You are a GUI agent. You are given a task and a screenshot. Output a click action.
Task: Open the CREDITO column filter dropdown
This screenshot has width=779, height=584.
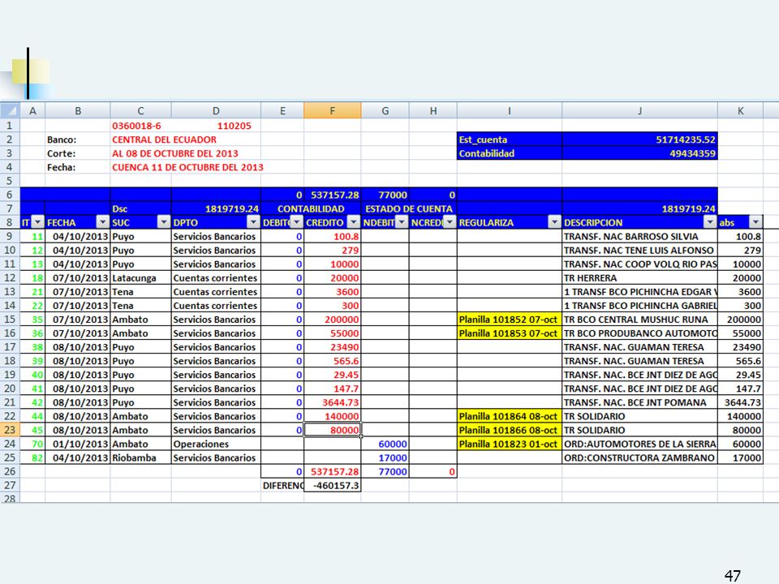(x=353, y=222)
